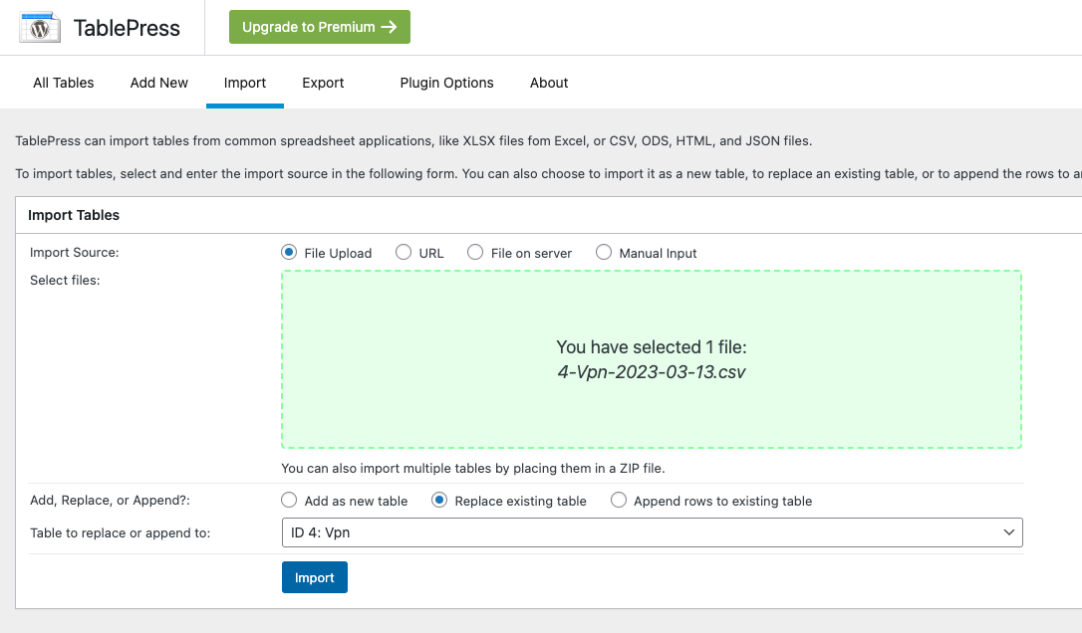Click the green file drop zone
This screenshot has width=1082, height=633.
(x=652, y=359)
